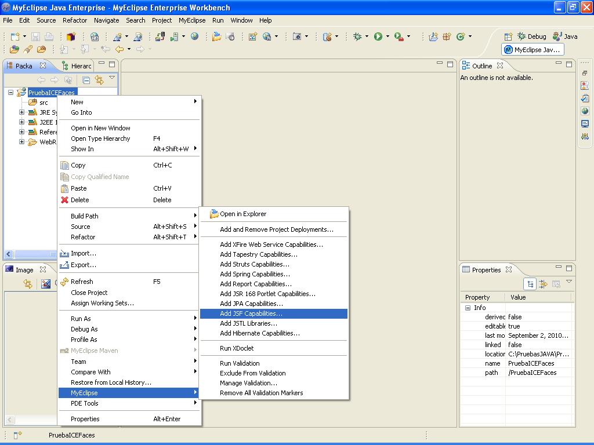The width and height of the screenshot is (594, 445).
Task: Open Properties view menu triangle
Action: (x=569, y=282)
